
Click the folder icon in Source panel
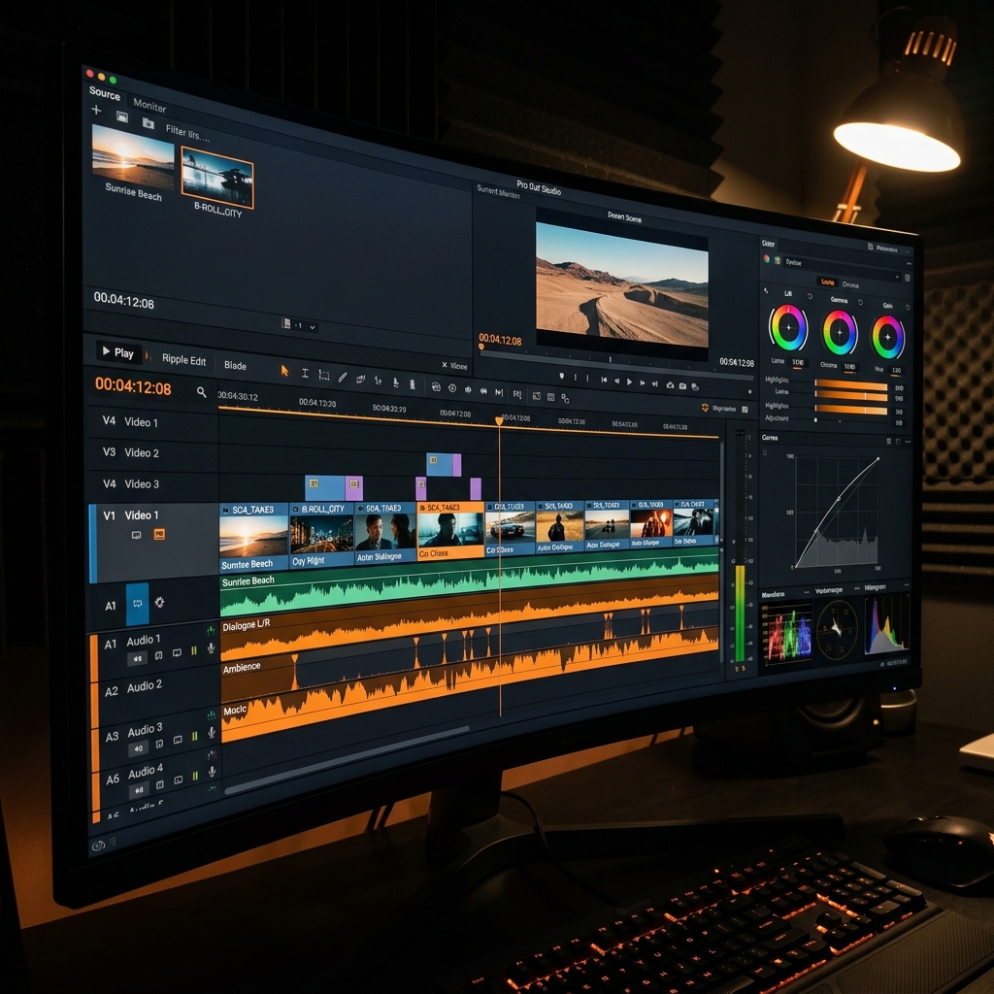149,123
